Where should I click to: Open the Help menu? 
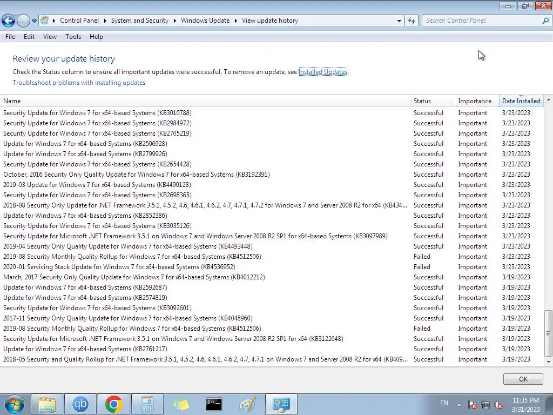point(96,37)
